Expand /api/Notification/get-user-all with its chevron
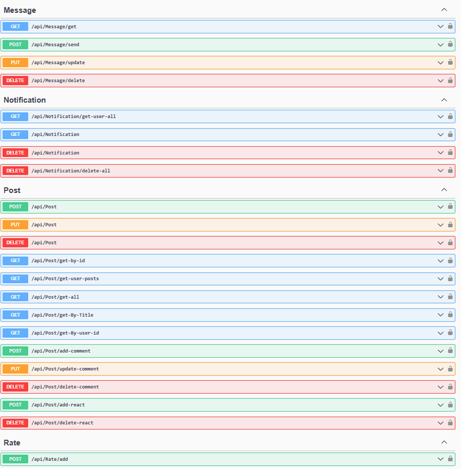The image size is (461, 469). 440,116
